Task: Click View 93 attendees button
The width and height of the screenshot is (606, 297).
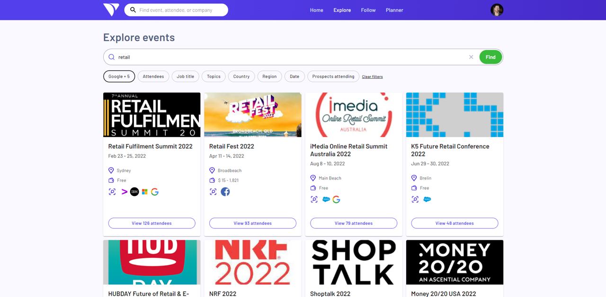Action: pyautogui.click(x=253, y=223)
